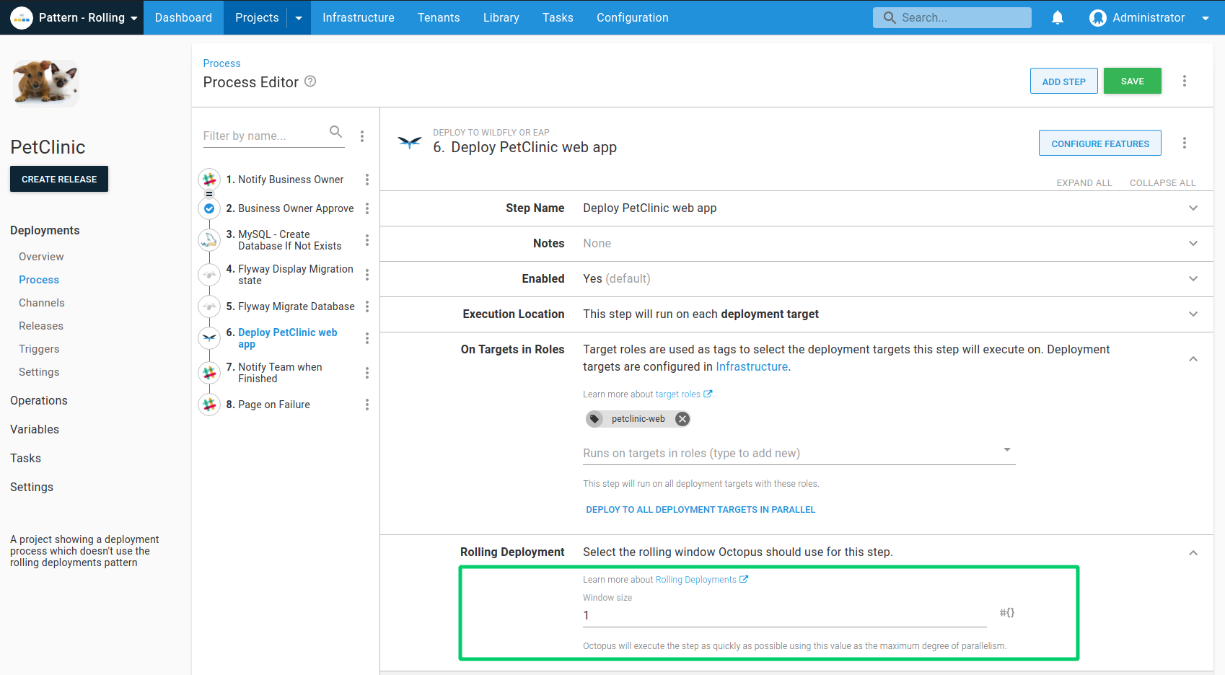Go to the Library tab

tap(501, 17)
